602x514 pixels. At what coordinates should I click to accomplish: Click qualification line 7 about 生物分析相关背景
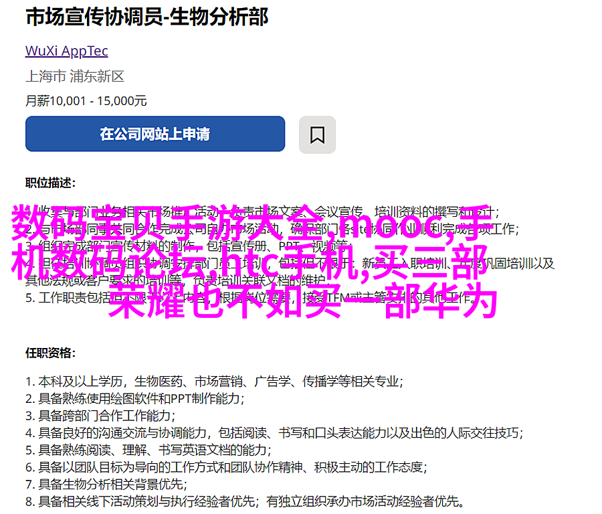(x=106, y=484)
